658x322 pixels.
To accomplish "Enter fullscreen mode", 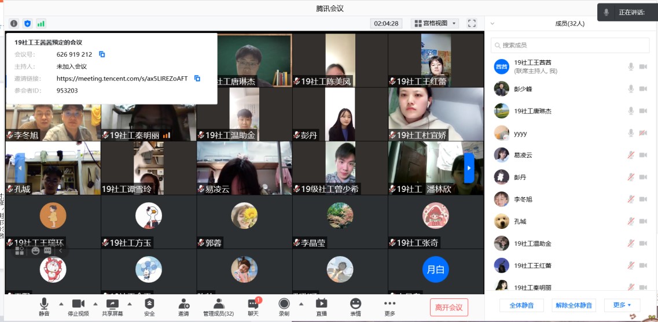I will pyautogui.click(x=472, y=24).
